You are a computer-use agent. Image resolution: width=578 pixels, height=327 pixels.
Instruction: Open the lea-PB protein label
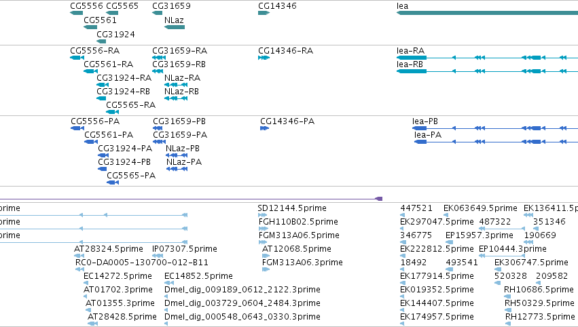(x=425, y=121)
